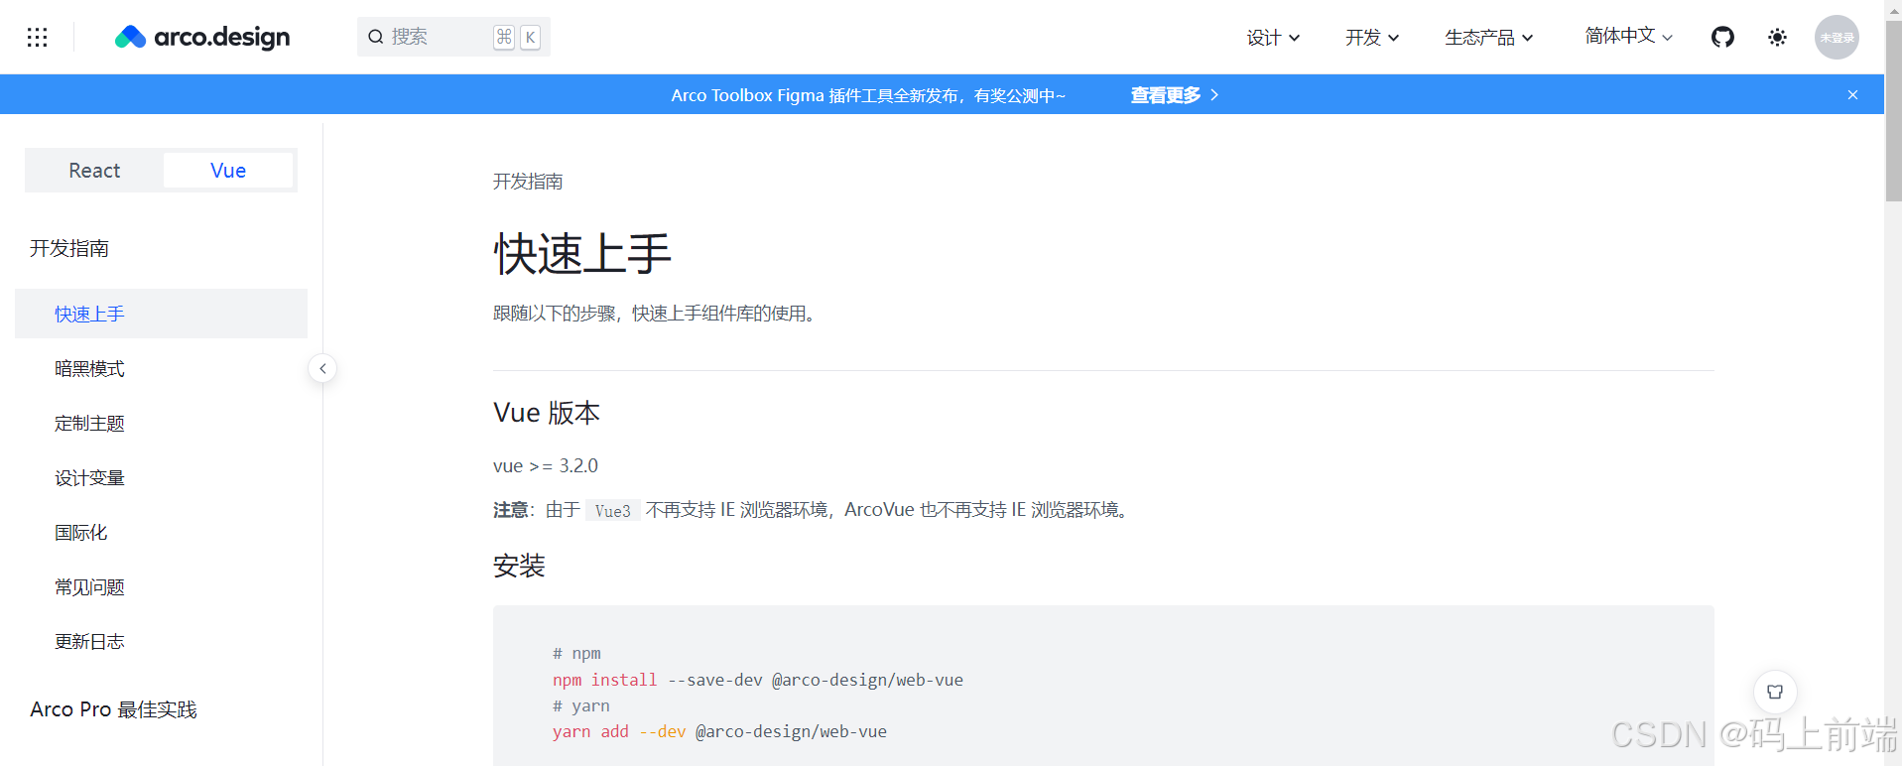
Task: Click the 快速上手 page title
Action: point(582,254)
